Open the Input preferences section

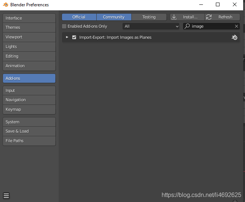29,90
